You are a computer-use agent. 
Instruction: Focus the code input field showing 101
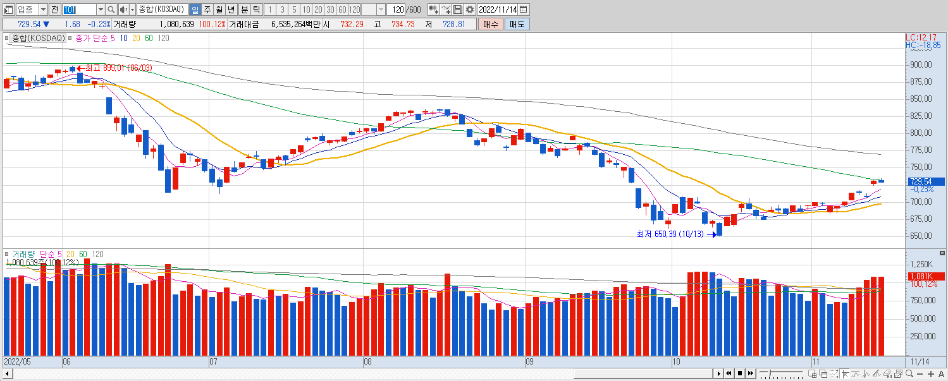pos(79,9)
